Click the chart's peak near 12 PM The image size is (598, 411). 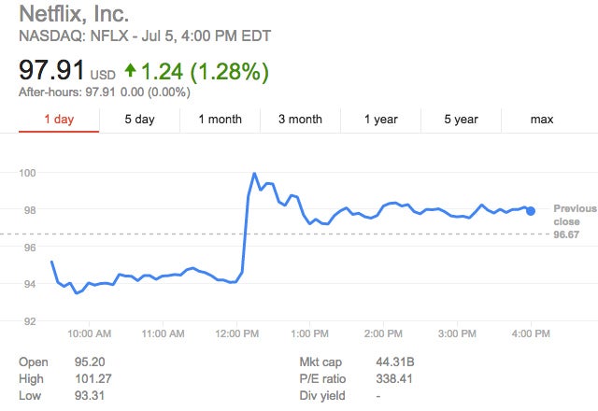253,174
